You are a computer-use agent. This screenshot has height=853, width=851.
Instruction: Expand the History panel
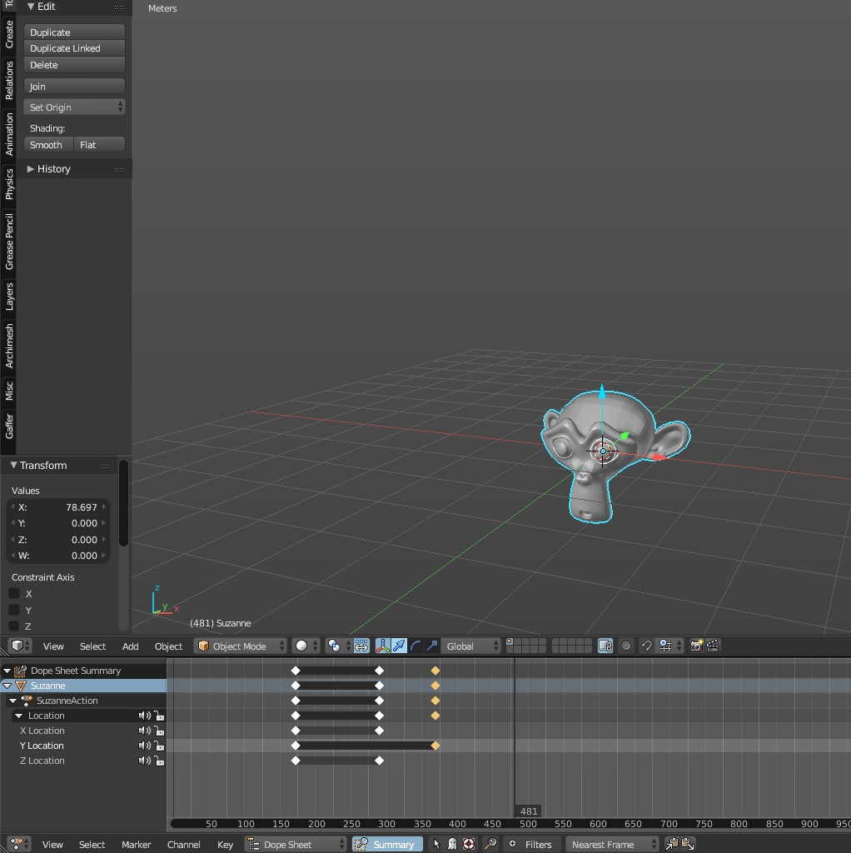(x=52, y=168)
